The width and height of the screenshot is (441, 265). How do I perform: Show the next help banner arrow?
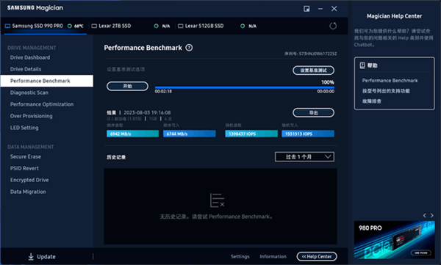(x=432, y=216)
